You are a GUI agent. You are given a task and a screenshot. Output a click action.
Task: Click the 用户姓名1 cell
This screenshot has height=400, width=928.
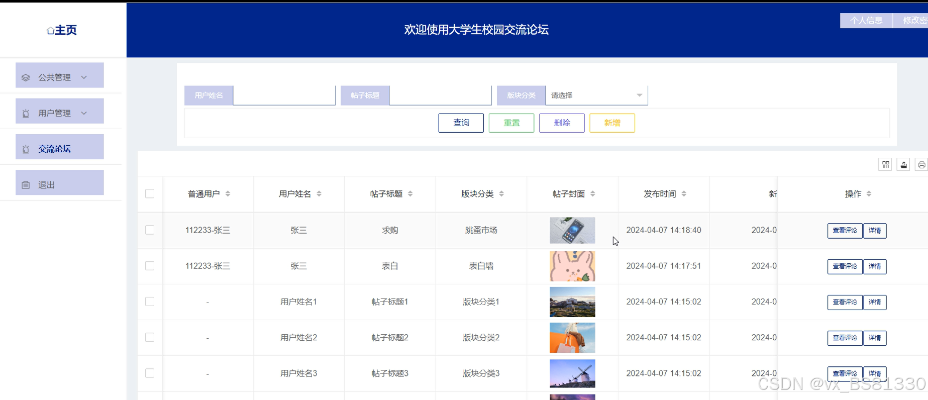click(x=298, y=302)
